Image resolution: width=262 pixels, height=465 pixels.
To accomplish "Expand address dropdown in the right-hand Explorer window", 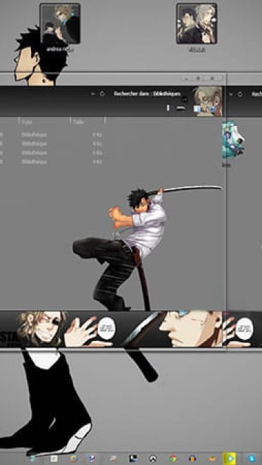I will click(x=231, y=94).
